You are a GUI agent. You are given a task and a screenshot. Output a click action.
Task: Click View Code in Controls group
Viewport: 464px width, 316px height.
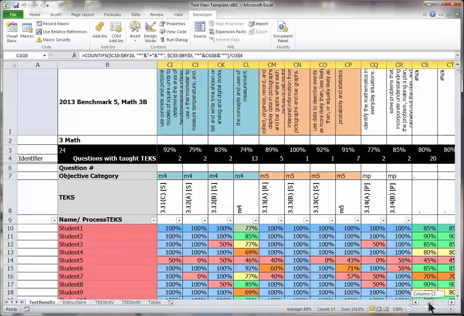click(x=173, y=32)
